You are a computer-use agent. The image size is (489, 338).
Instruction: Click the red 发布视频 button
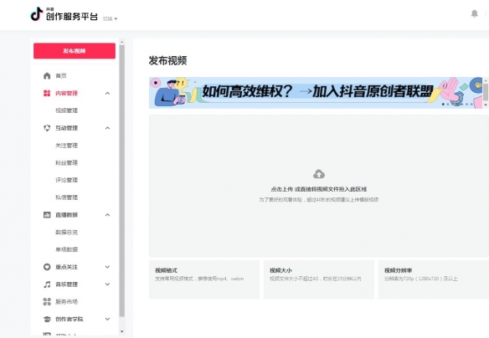pos(75,51)
